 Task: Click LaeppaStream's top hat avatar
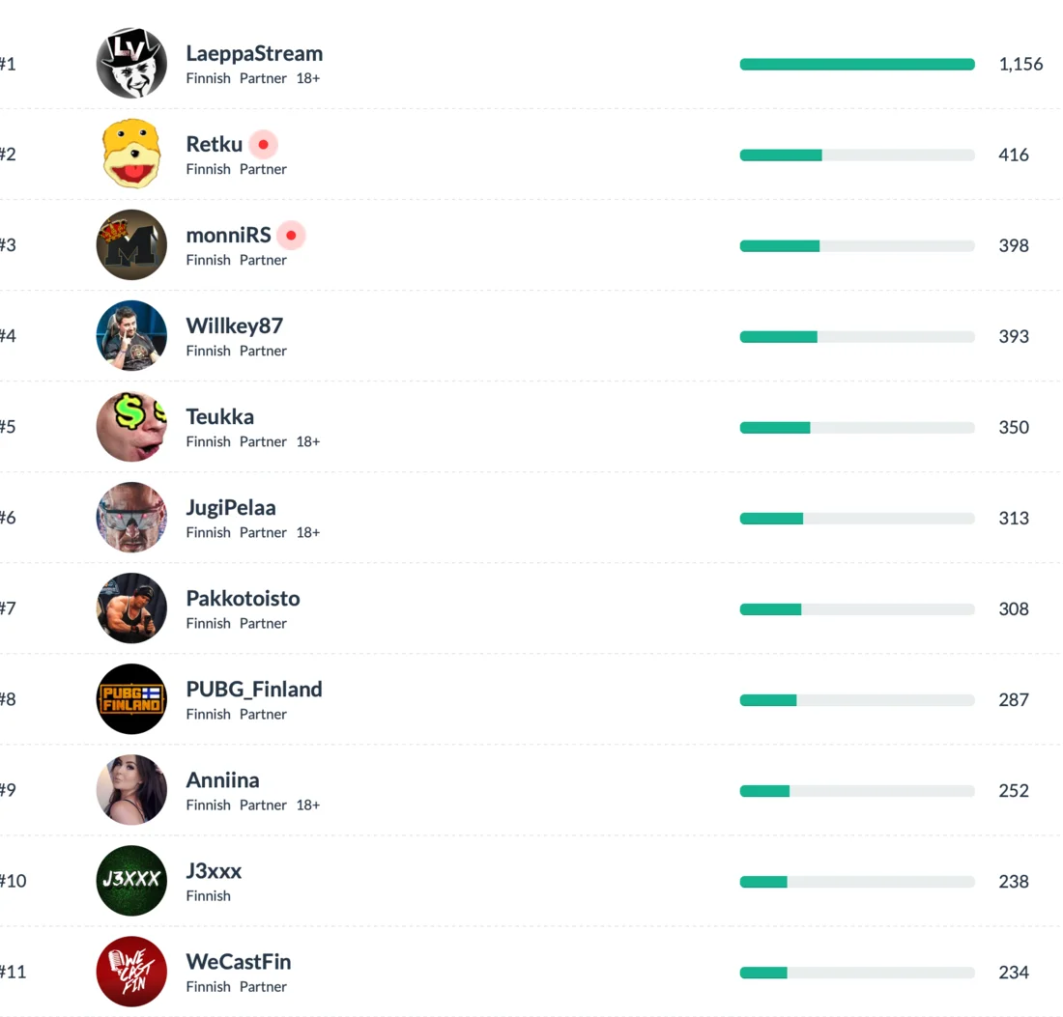pyautogui.click(x=131, y=64)
